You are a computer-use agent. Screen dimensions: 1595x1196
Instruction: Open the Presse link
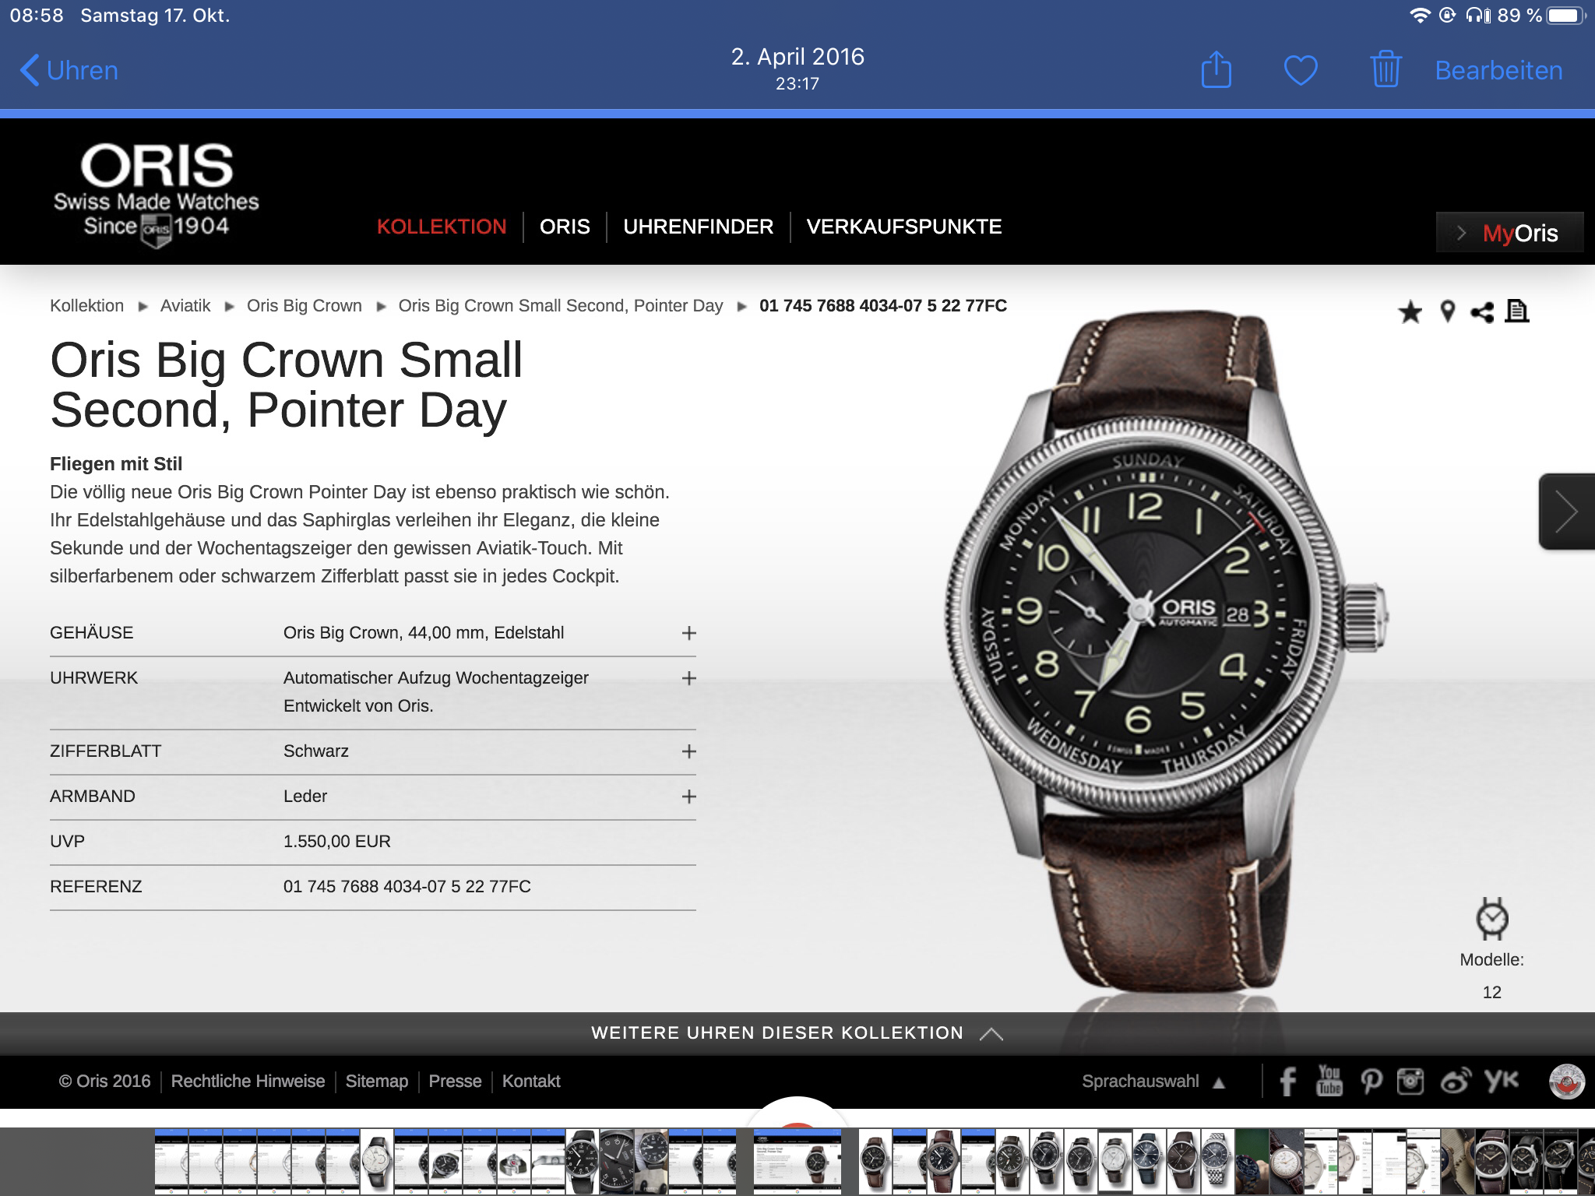click(x=455, y=1081)
